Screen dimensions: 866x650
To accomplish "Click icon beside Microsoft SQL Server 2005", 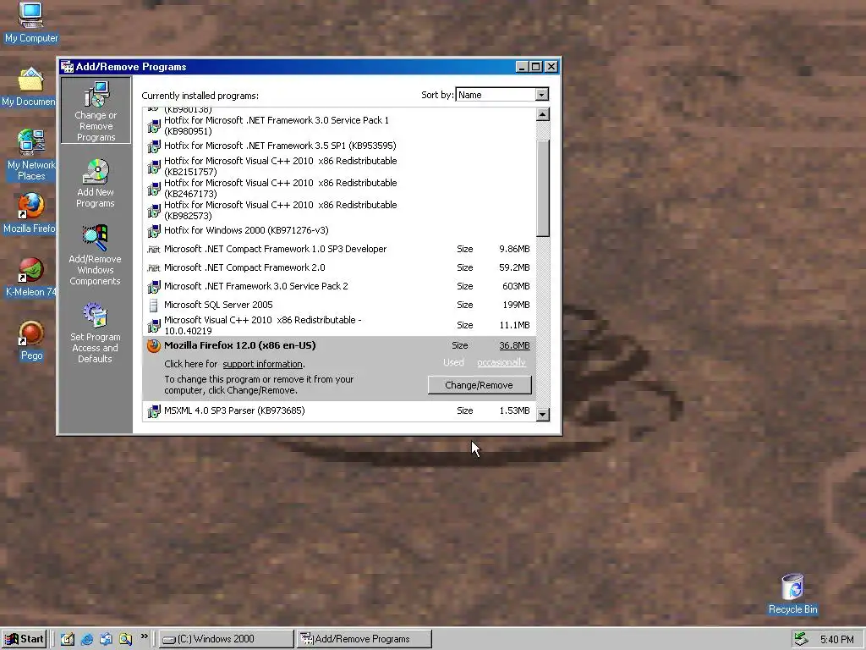I will tap(154, 305).
